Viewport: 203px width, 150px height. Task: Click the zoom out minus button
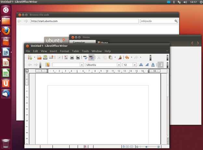[x=137, y=147]
